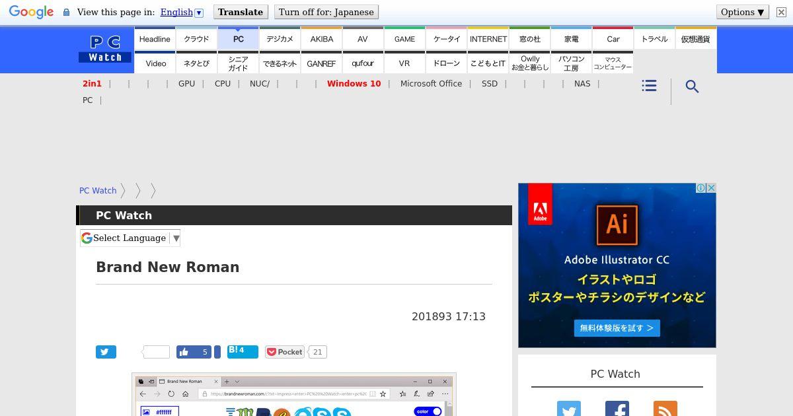Screen dimensions: 793x416
Task: Click the CPU topic link
Action: coord(223,84)
